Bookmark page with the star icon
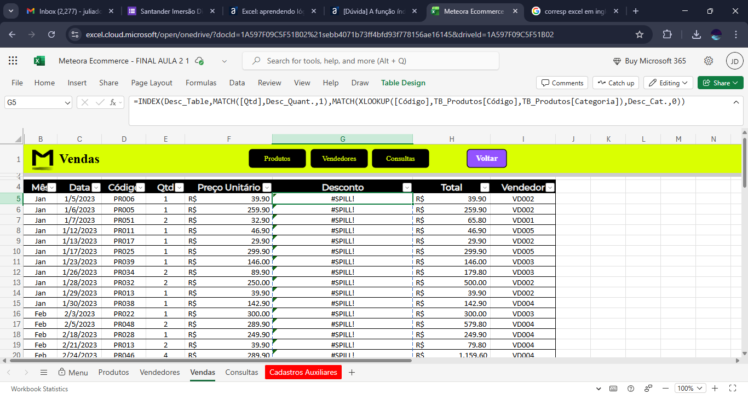The height and width of the screenshot is (394, 748). (640, 34)
